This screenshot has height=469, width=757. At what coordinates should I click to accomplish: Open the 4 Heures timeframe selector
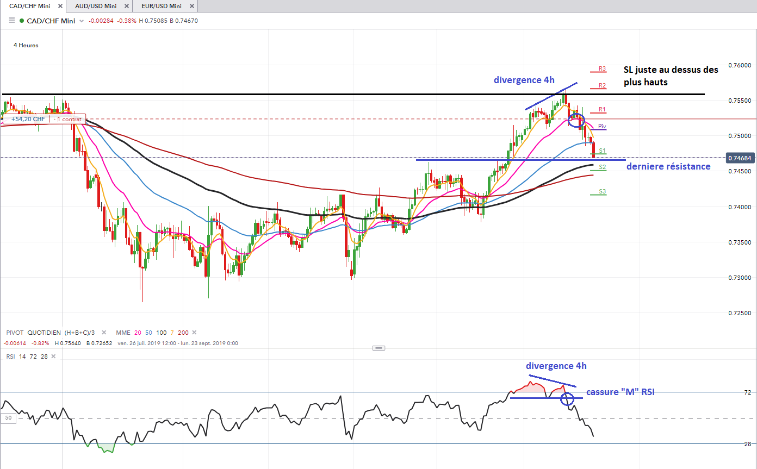click(x=26, y=46)
